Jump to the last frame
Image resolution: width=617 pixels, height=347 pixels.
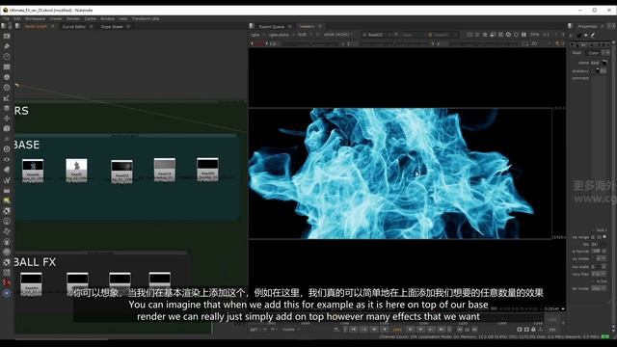tap(442, 330)
